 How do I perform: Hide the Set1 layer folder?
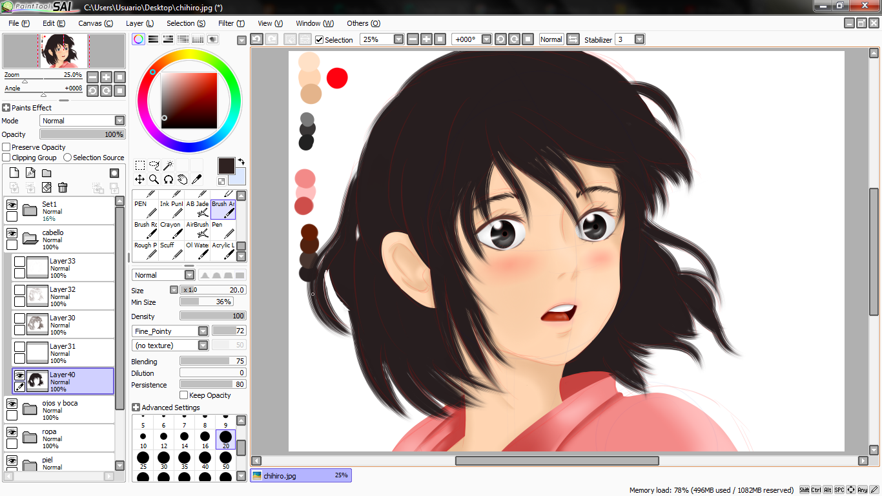12,204
